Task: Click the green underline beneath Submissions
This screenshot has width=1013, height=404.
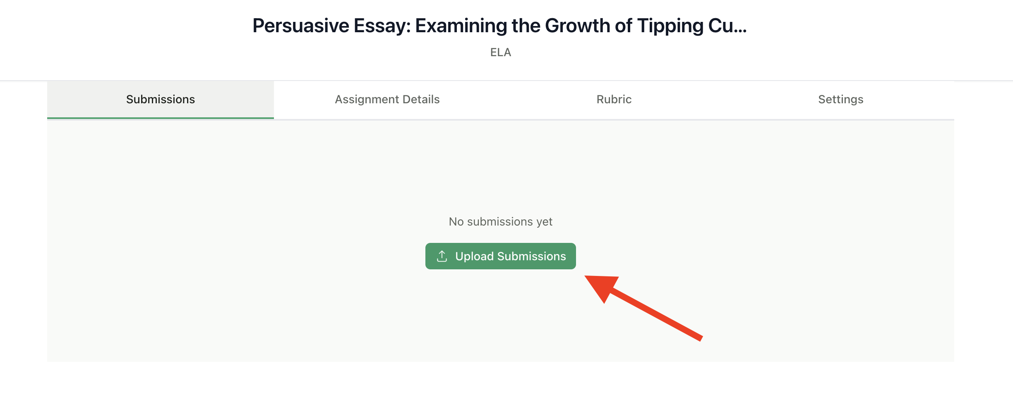Action: tap(160, 119)
